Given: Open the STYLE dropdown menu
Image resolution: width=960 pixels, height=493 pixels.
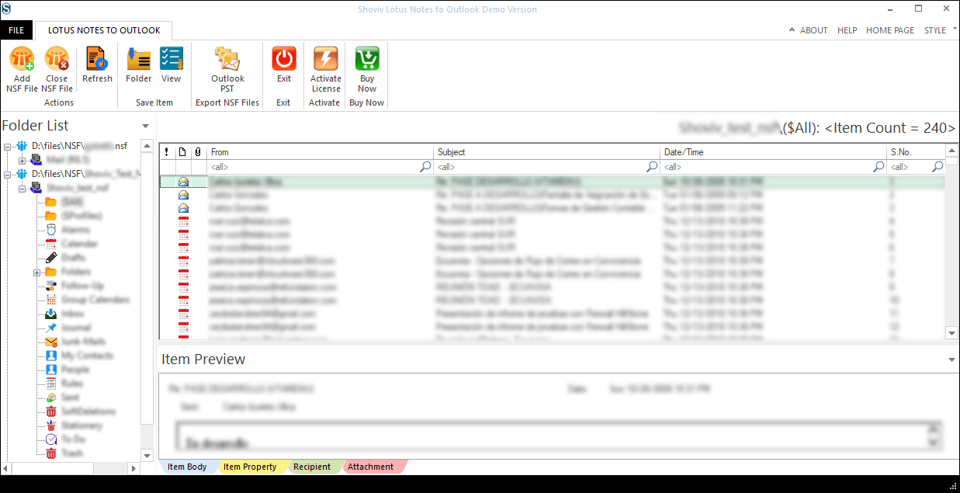Looking at the screenshot, I should pos(940,30).
